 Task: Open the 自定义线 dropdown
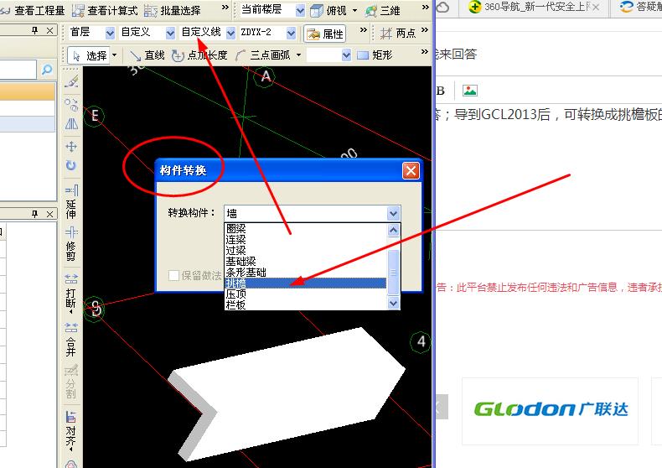coord(230,33)
